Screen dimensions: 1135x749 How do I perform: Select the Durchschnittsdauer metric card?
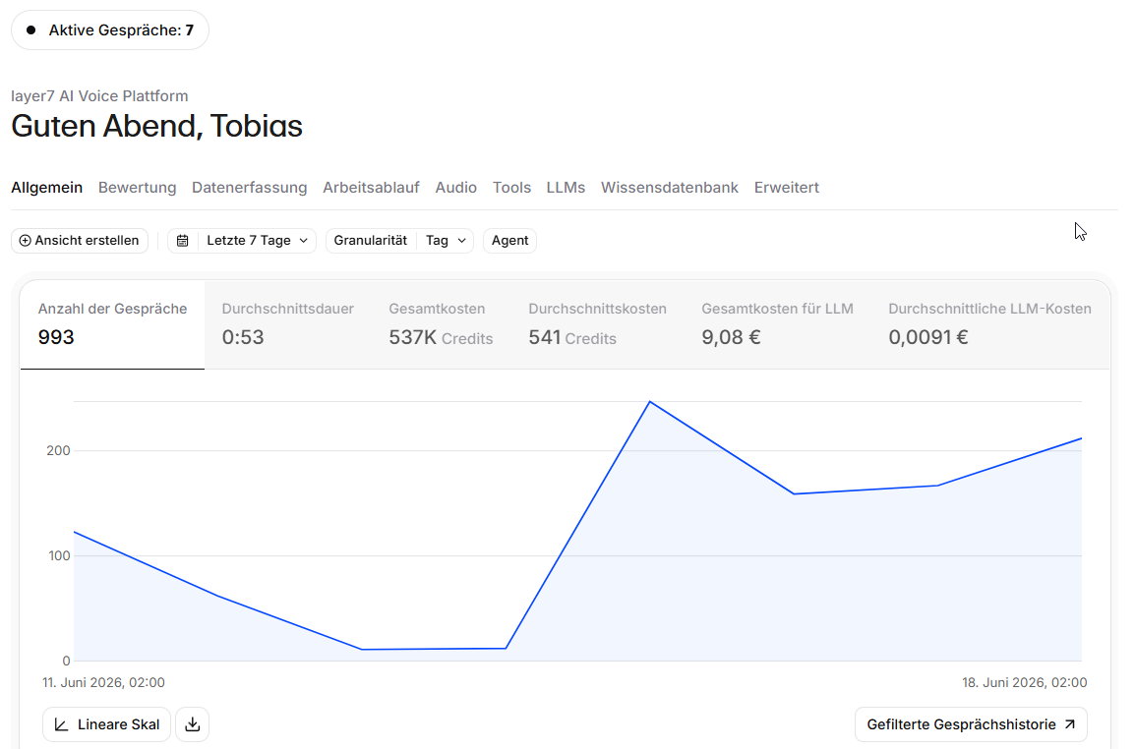[x=287, y=324]
